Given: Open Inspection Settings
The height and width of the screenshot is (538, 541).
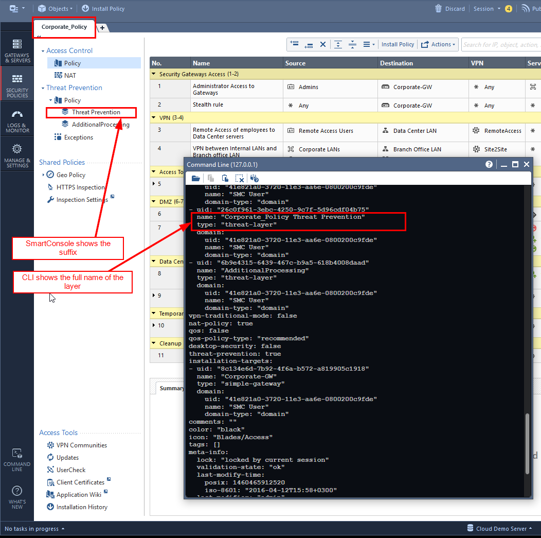Looking at the screenshot, I should pyautogui.click(x=78, y=200).
